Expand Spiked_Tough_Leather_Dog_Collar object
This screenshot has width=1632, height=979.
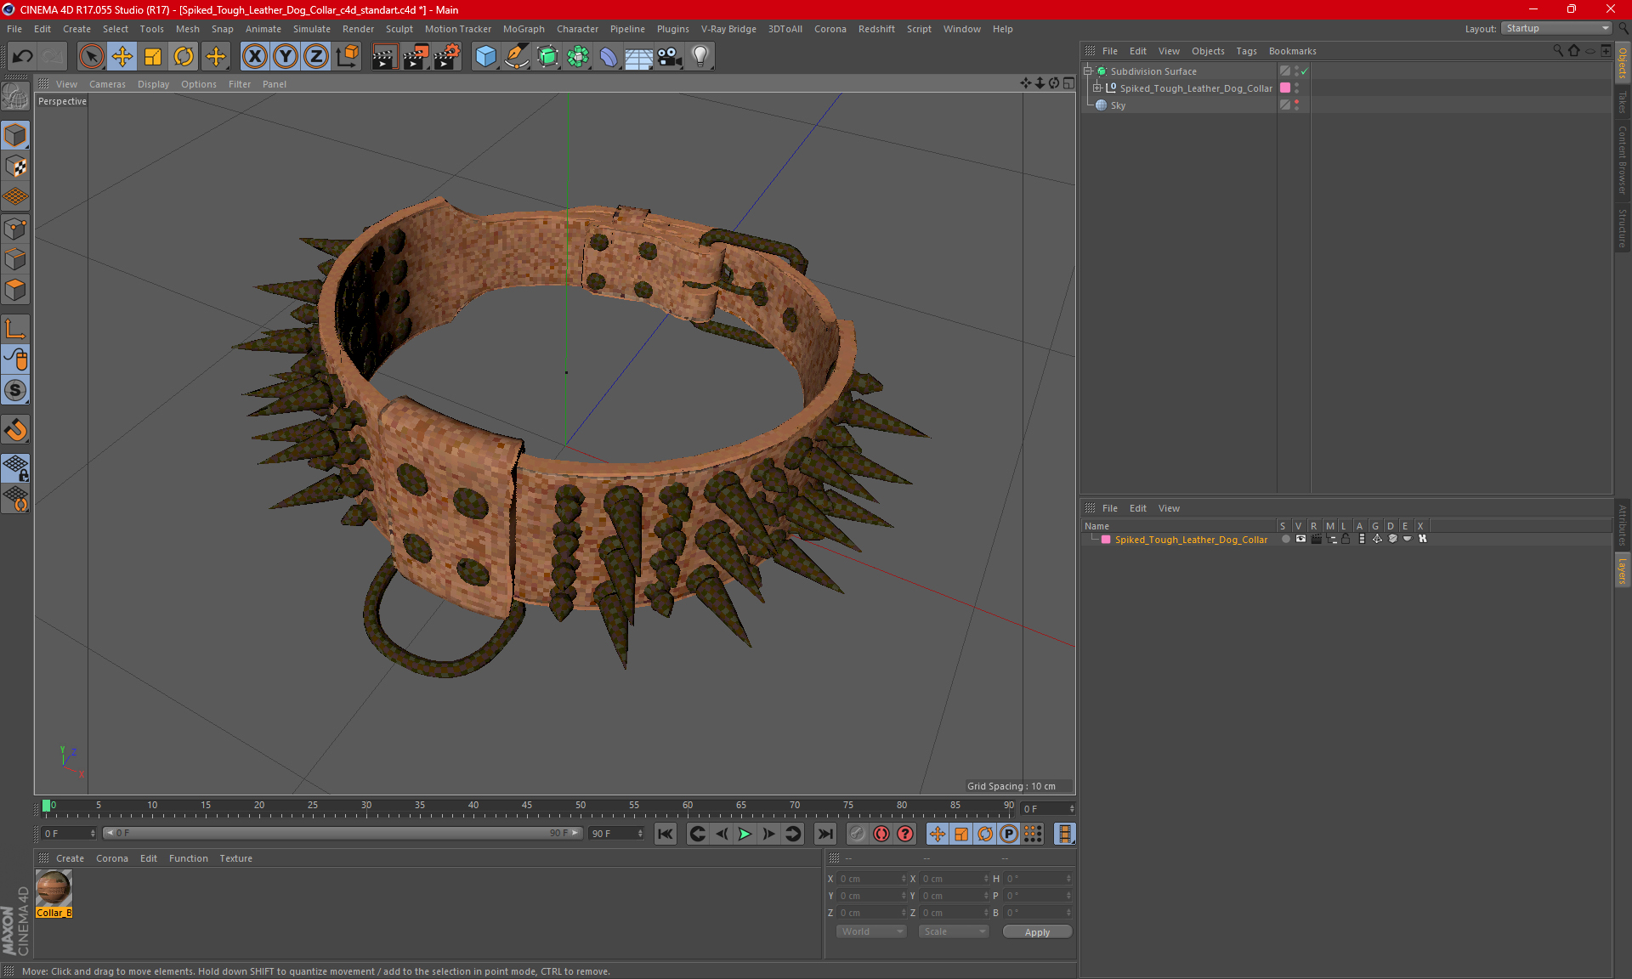pyautogui.click(x=1097, y=88)
